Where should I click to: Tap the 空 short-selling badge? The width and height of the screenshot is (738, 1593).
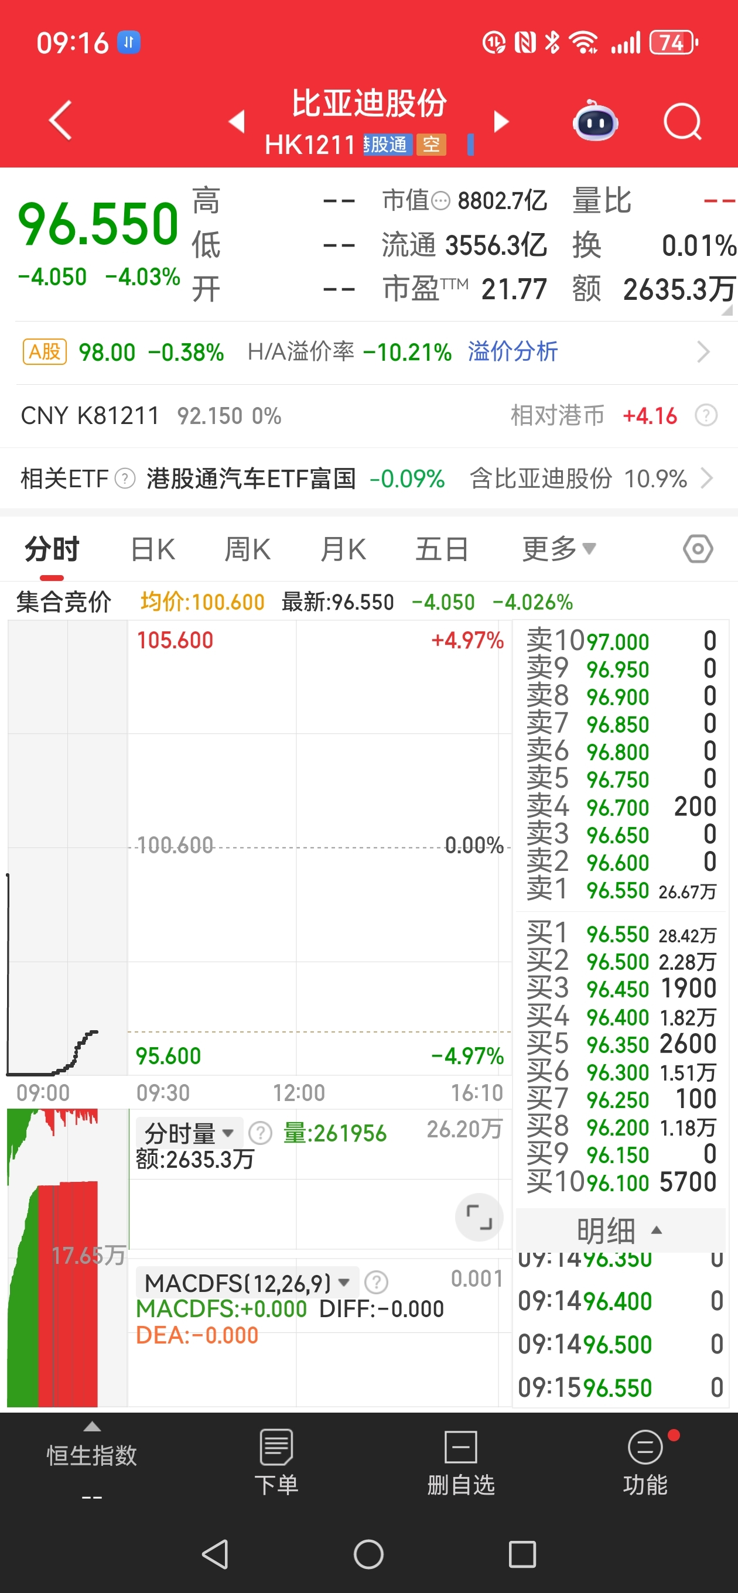point(431,145)
